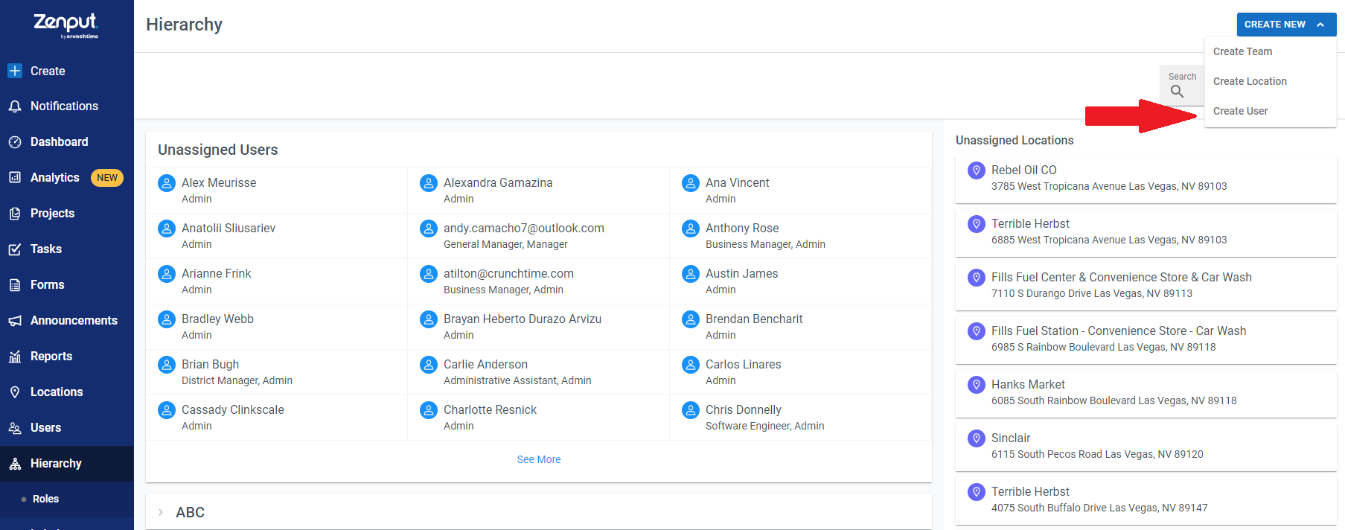The height and width of the screenshot is (530, 1345).
Task: Click the See More link
Action: pos(539,459)
